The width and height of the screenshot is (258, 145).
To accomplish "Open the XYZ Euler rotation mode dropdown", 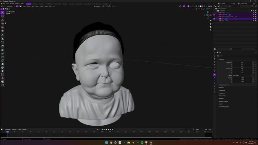I will 242,75.
